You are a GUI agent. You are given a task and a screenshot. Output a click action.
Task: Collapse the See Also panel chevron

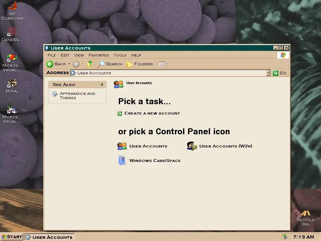pos(102,84)
